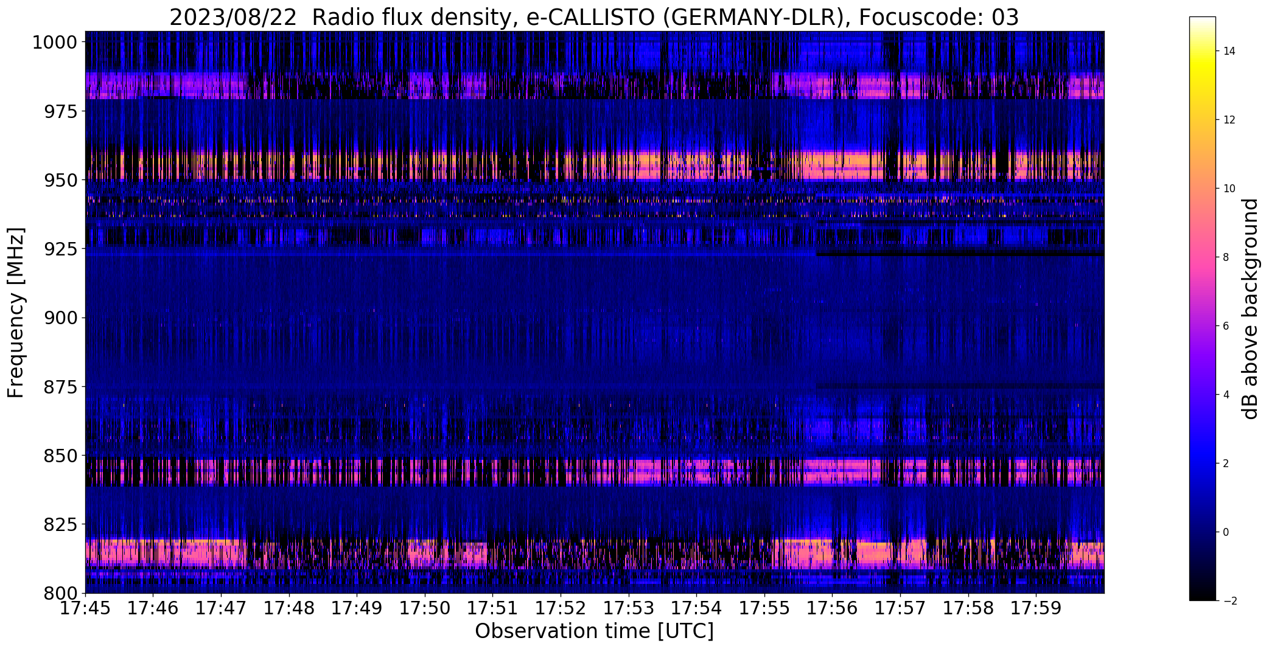Image resolution: width=1269 pixels, height=649 pixels.
Task: Click the color scale bar
Action: point(1202,309)
